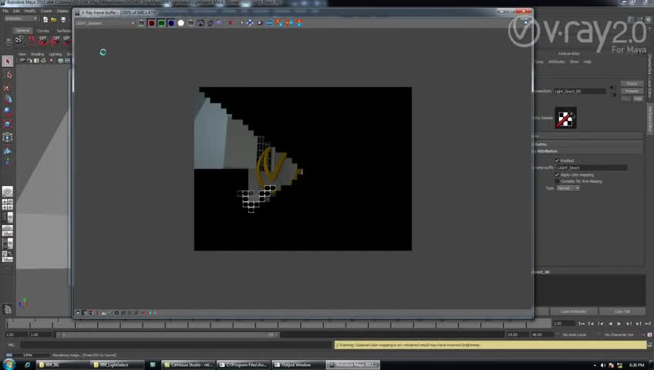Open the Edit menu in Maya
This screenshot has width=654, height=370.
point(16,11)
